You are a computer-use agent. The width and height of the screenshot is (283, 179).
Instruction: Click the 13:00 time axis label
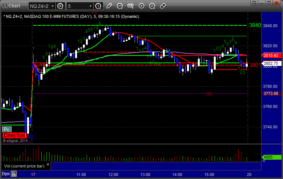coord(145,175)
